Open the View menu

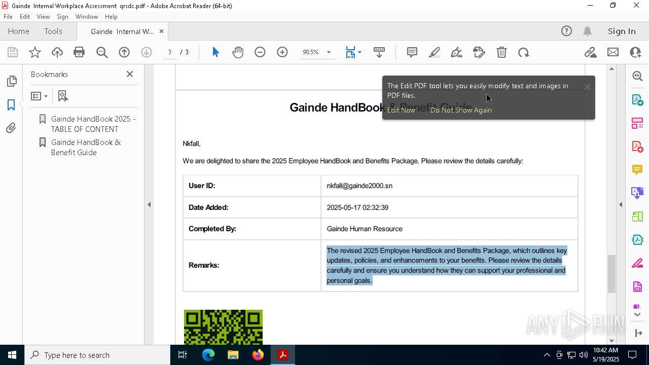click(x=44, y=17)
